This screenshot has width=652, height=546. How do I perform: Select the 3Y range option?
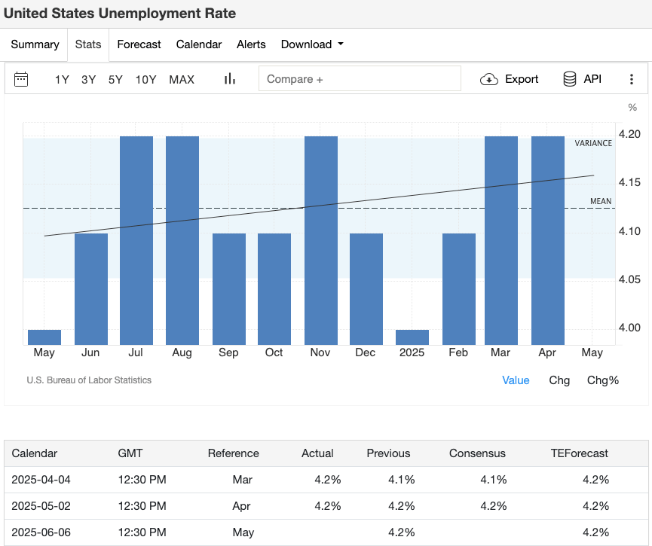tap(88, 79)
